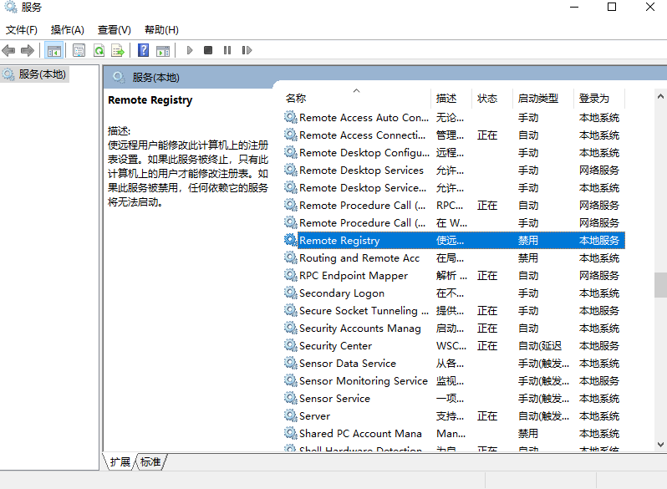Click the export list toolbar icon

click(118, 50)
